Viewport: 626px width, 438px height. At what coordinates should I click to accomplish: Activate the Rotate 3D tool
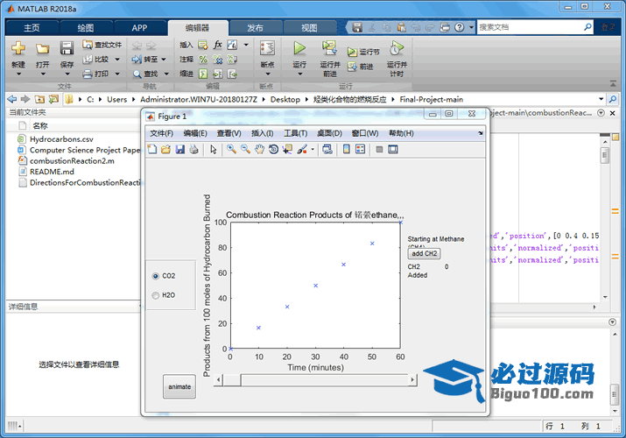coord(273,150)
